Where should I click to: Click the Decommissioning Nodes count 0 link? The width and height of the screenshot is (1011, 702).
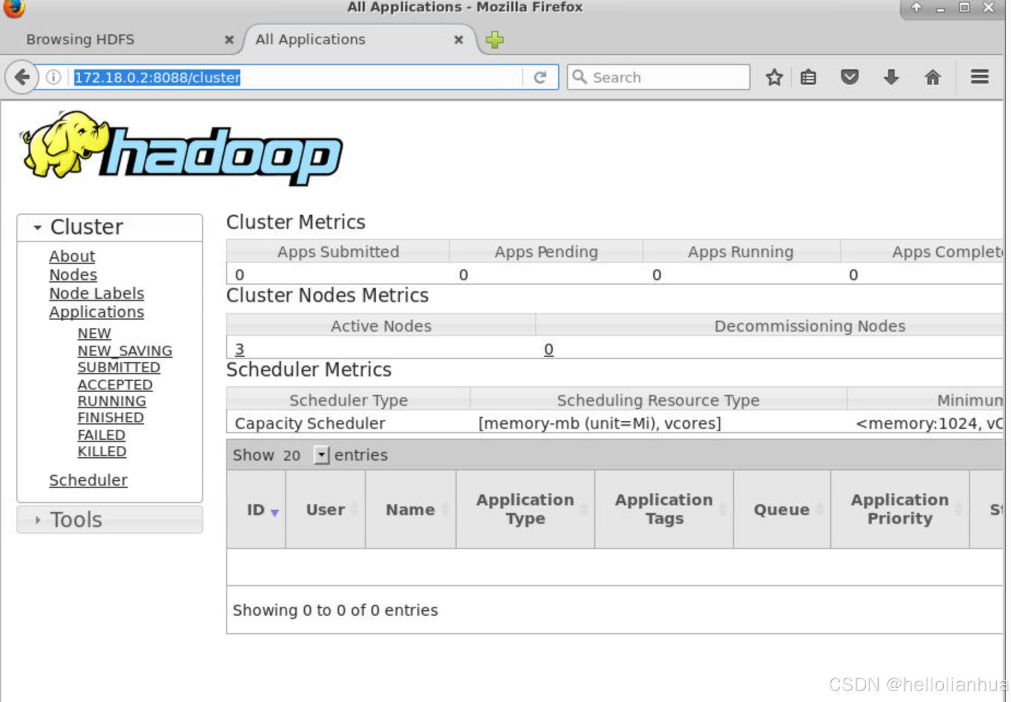[548, 349]
